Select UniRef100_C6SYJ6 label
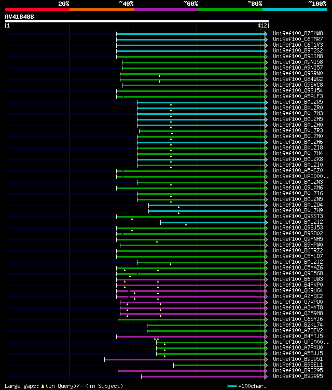The image size is (332, 390). pyautogui.click(x=298, y=319)
